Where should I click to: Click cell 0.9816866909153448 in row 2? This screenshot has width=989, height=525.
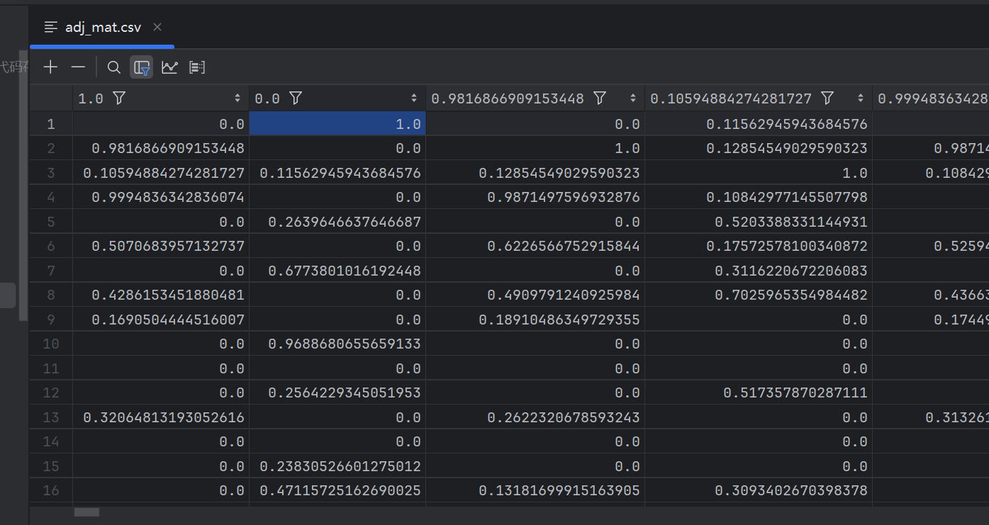point(161,149)
